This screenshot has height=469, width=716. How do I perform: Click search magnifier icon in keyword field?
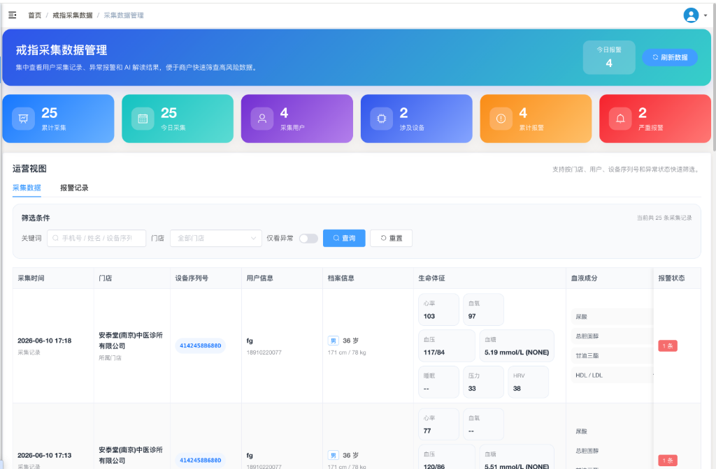[55, 239]
